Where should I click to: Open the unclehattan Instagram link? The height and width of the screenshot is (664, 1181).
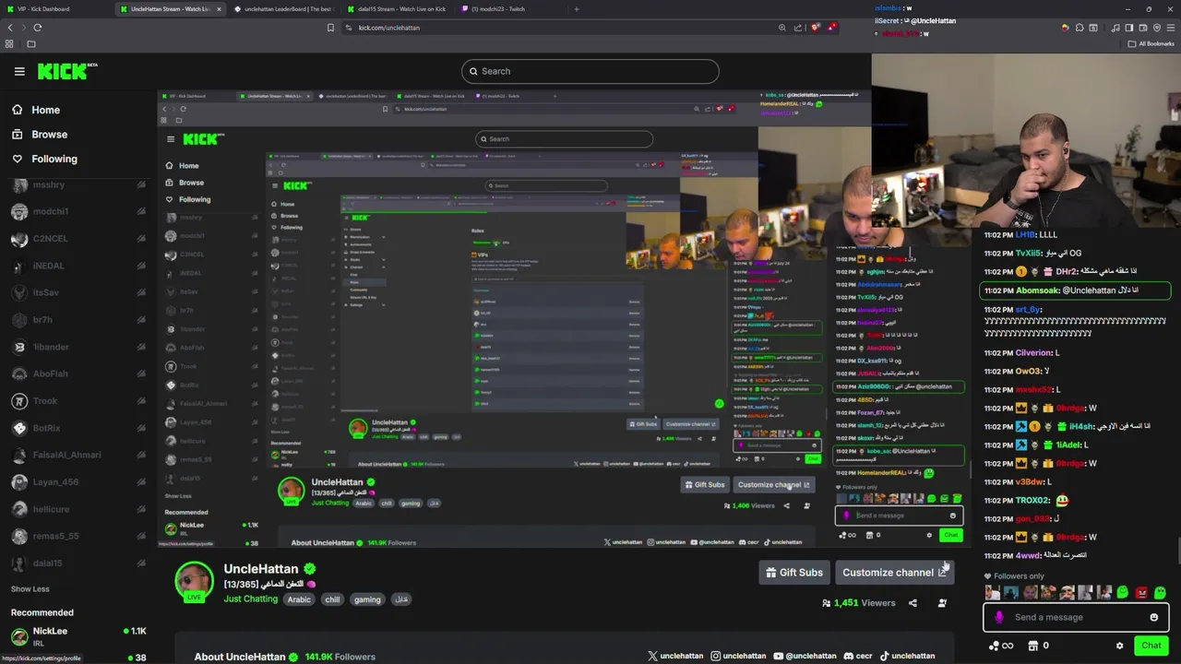coord(738,657)
